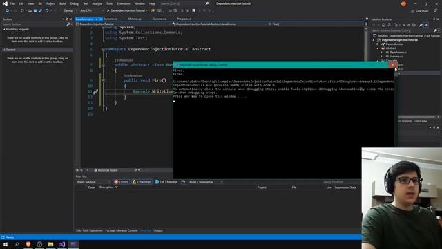Screen dimensions: 442x249
Task: Close the BaseAmmo.cs tab
Action: pos(101,19)
